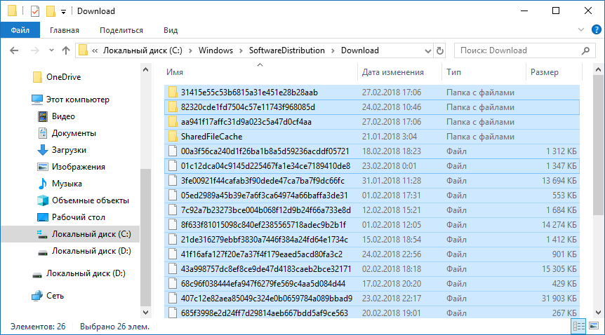605x335 pixels.
Task: Switch to details view layout
Action: [578, 326]
